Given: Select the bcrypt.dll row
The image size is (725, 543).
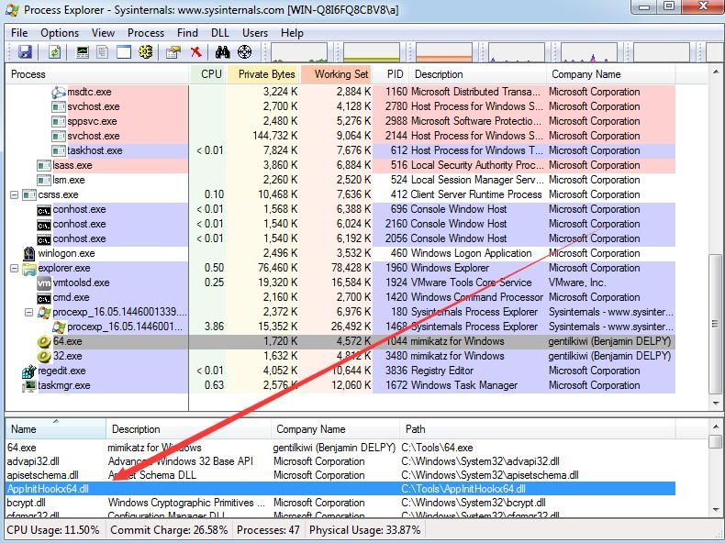Looking at the screenshot, I should click(x=340, y=503).
